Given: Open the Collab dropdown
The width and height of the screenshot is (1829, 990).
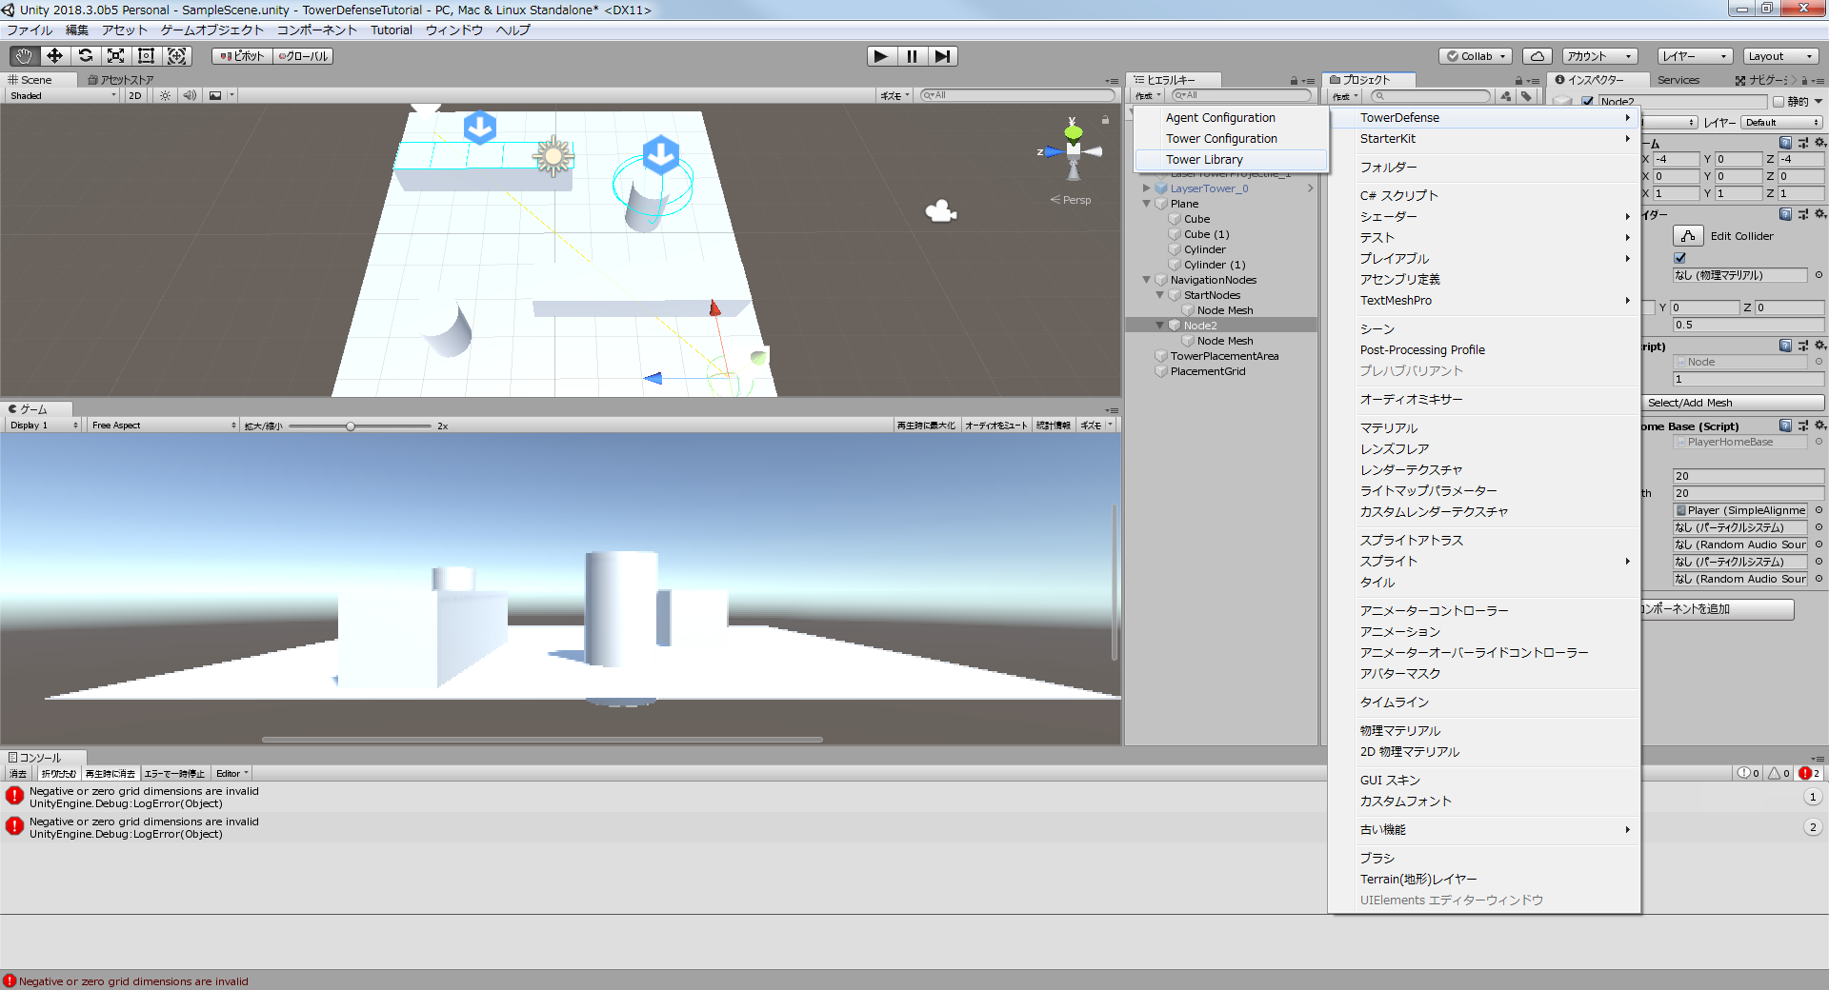Looking at the screenshot, I should 1476,56.
